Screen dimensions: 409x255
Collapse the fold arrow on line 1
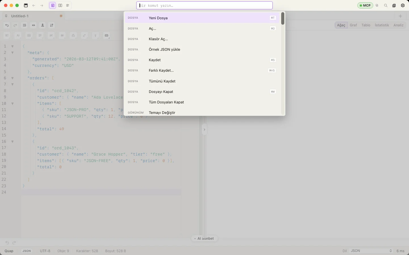point(12,46)
